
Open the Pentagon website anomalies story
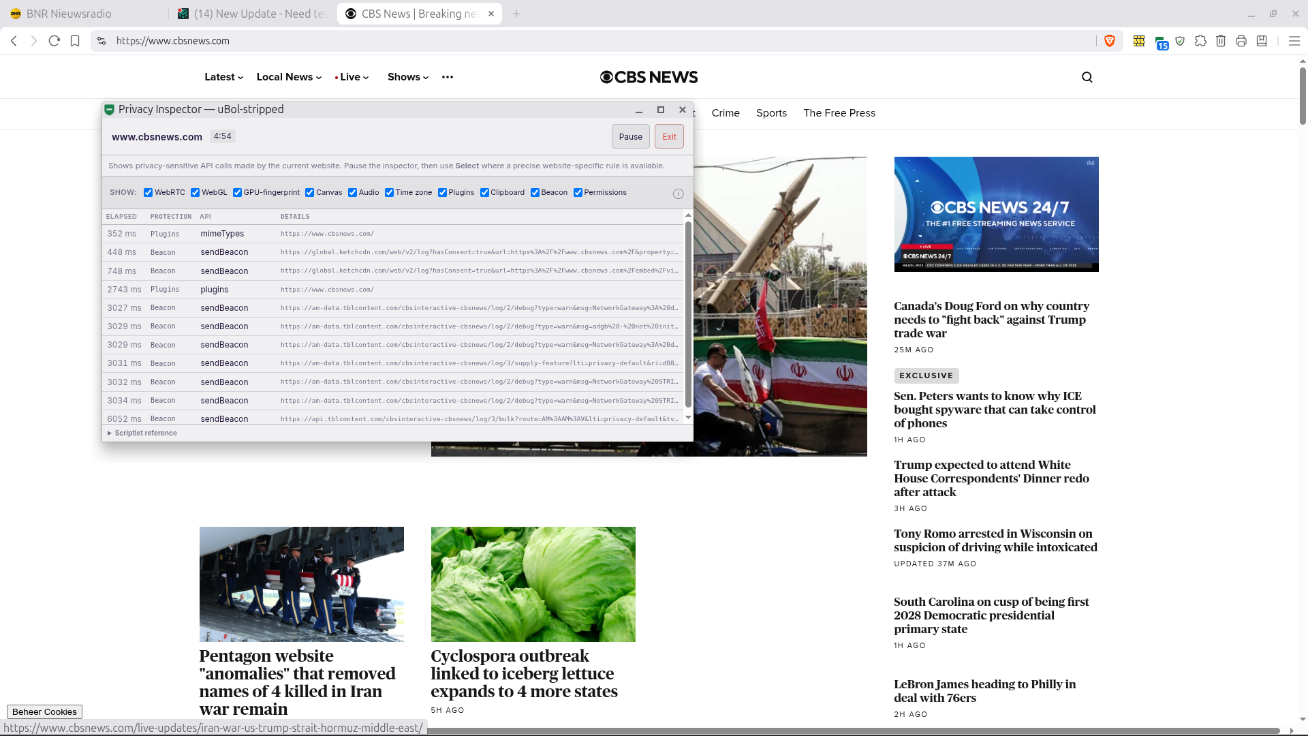tap(297, 682)
